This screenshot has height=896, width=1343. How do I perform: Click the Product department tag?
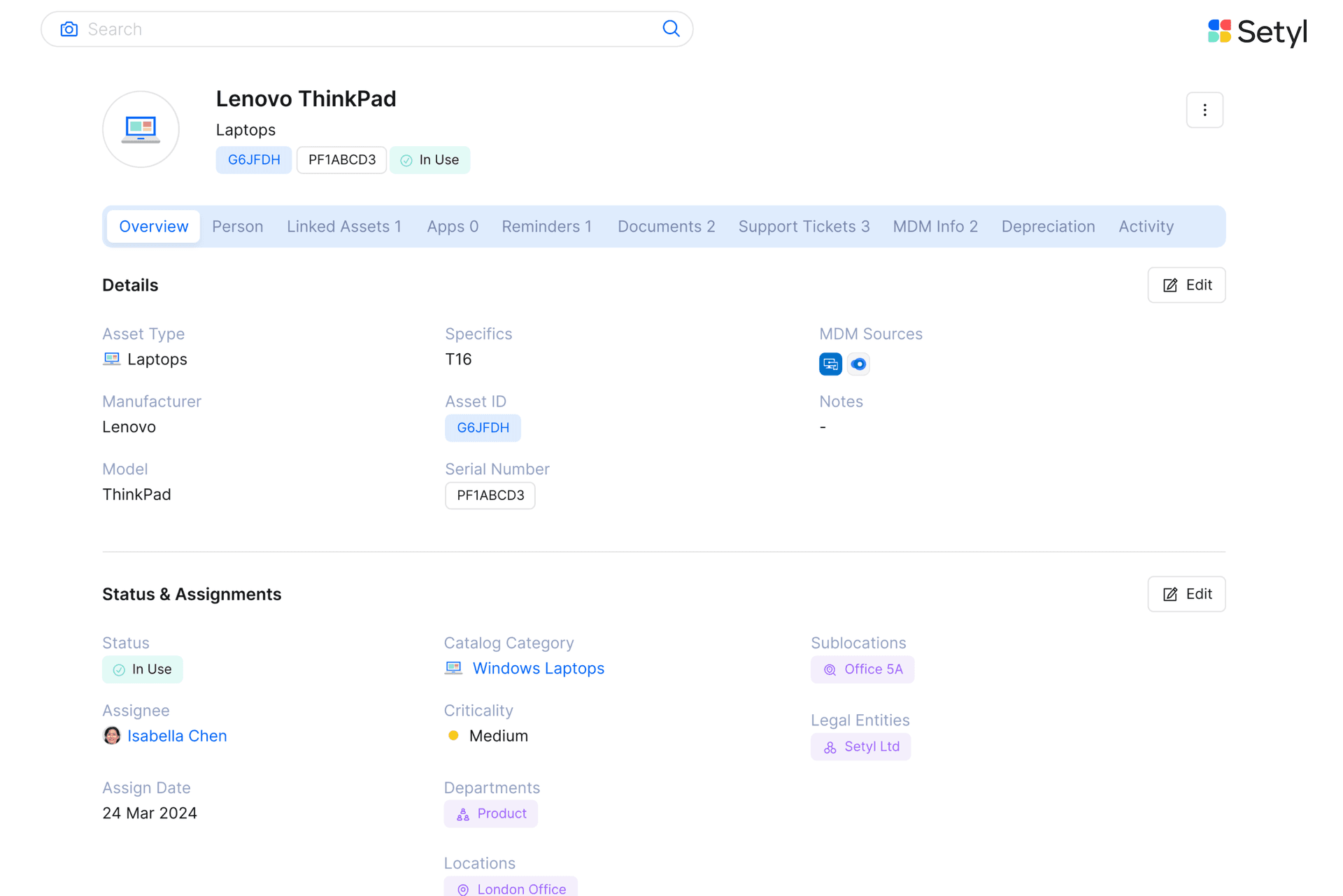(491, 813)
